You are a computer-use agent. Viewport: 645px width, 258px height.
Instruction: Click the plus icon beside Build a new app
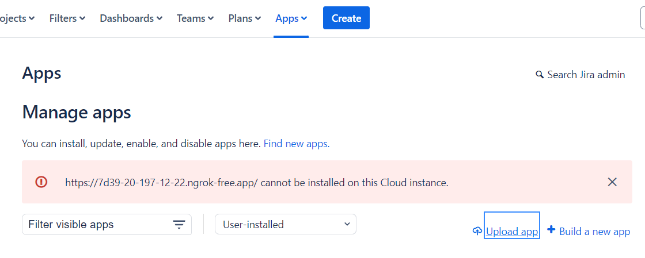(551, 230)
